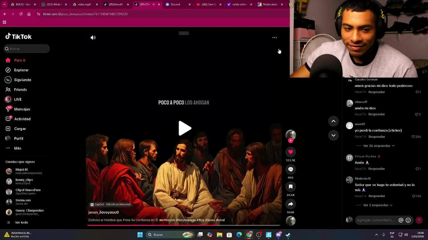The height and width of the screenshot is (240, 428).
Task: Click the CapCut Edición profesional tag
Action: (111, 204)
